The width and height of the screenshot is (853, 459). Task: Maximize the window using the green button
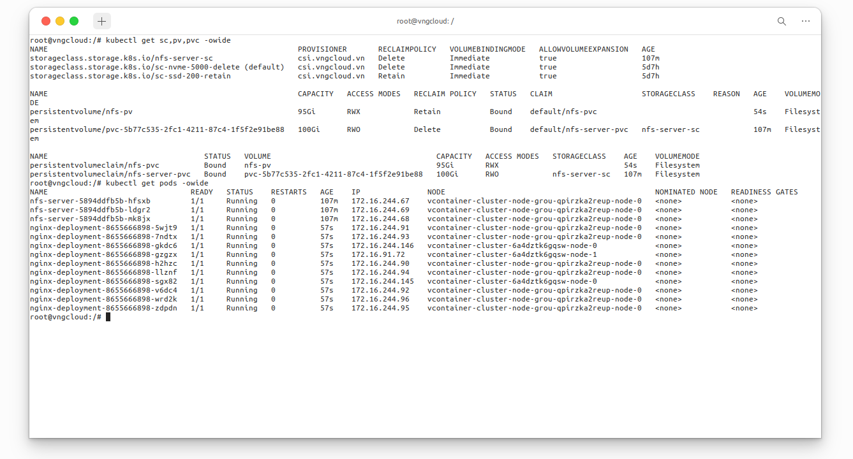point(74,21)
